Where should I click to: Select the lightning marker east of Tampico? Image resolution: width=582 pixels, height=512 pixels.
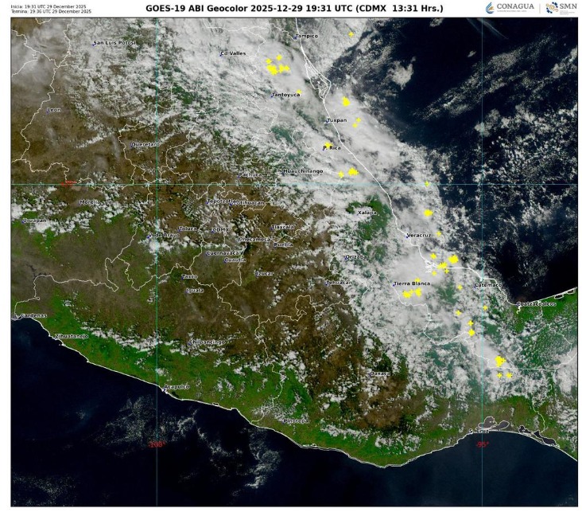(x=351, y=34)
